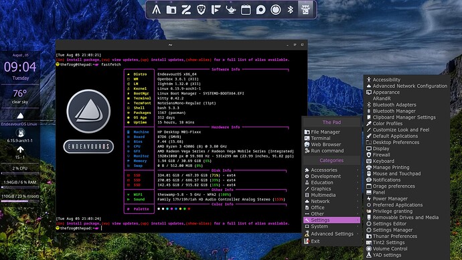The width and height of the screenshot is (462, 260).
Task: Open Mouse and Touchpad settings
Action: (x=406, y=174)
